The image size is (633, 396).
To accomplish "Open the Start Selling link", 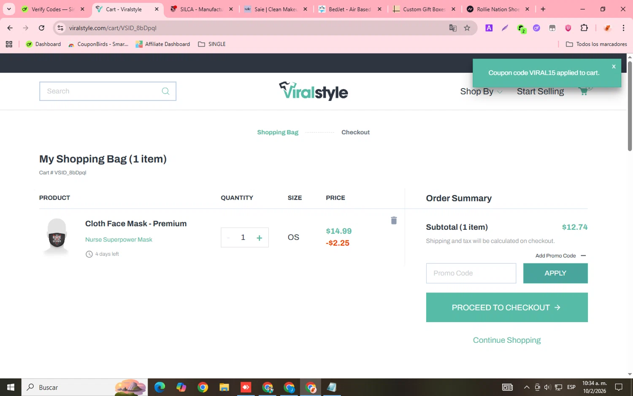I will click(x=540, y=91).
